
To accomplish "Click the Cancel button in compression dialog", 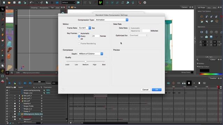I will coord(145,90).
